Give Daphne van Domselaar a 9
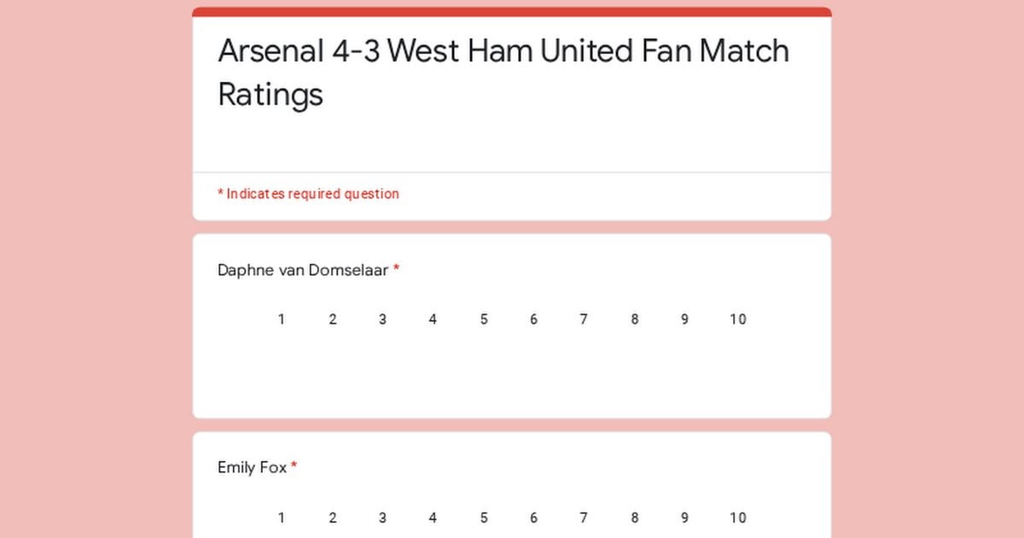 [x=684, y=319]
